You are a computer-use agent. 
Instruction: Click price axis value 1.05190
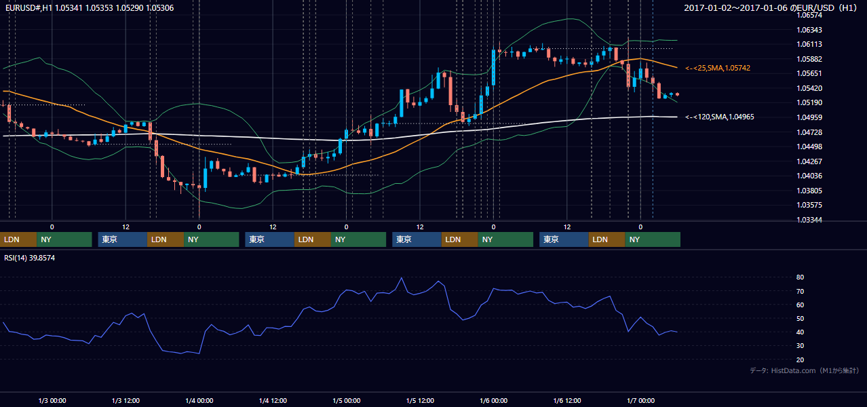pyautogui.click(x=809, y=102)
